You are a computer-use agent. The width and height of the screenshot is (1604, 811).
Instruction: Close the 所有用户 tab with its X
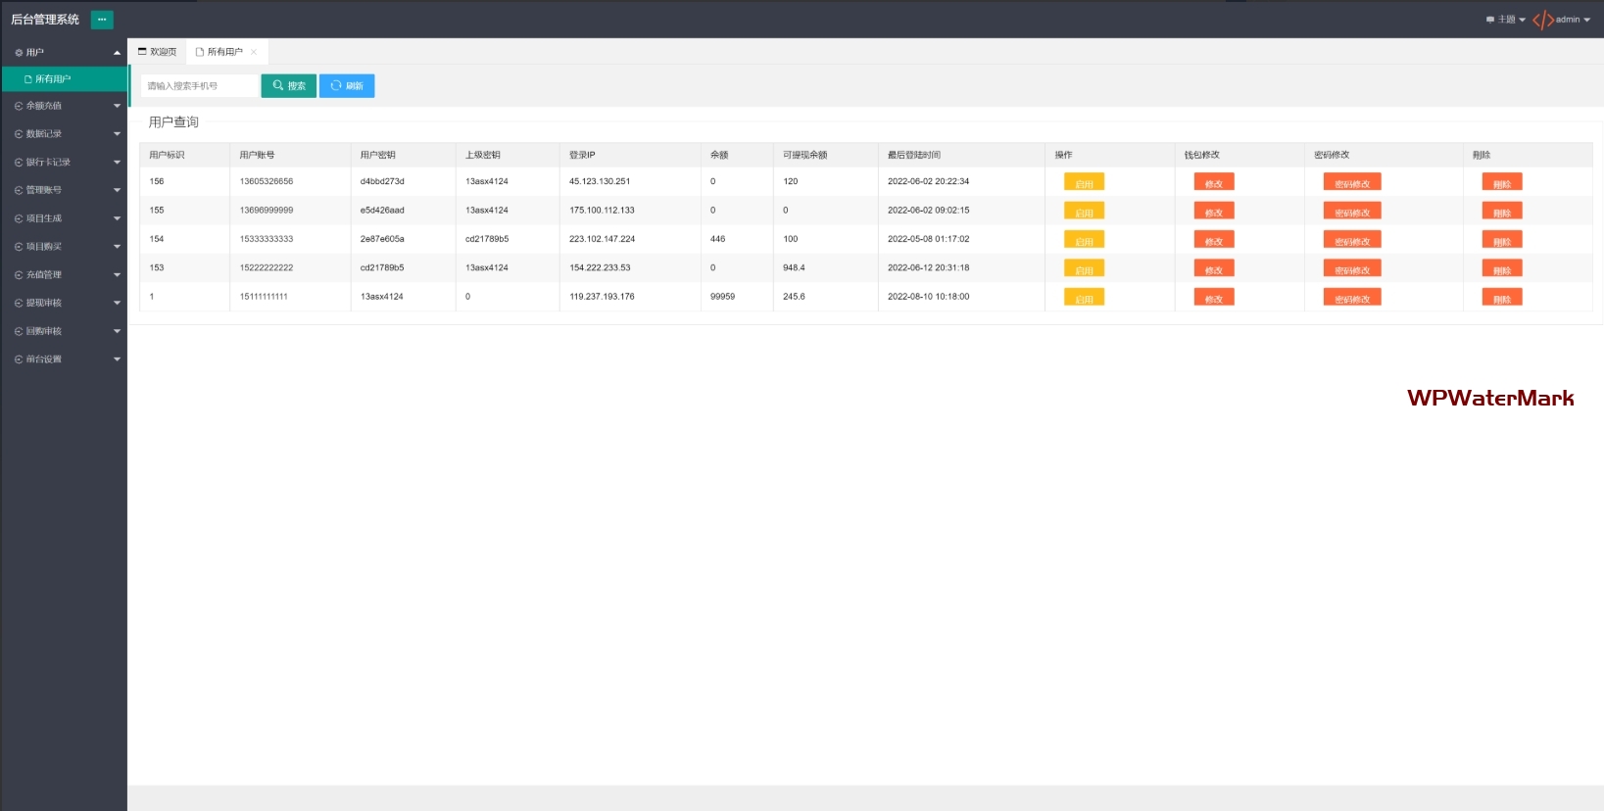pos(254,52)
